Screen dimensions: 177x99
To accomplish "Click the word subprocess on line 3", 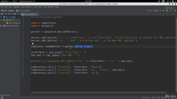I will click(49, 23).
